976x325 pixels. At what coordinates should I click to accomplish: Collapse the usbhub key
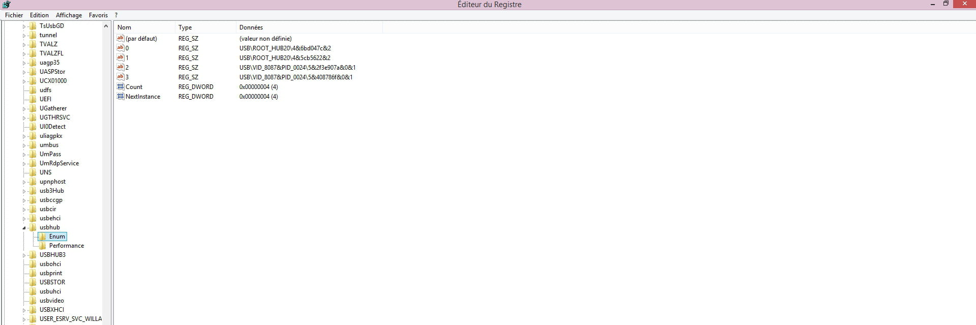pos(24,228)
